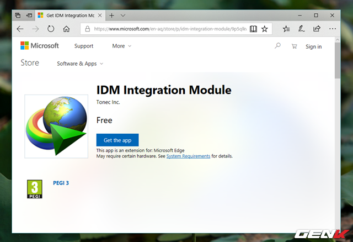Open the tabs you've set aside icon
353x242 pixels.
point(18,15)
